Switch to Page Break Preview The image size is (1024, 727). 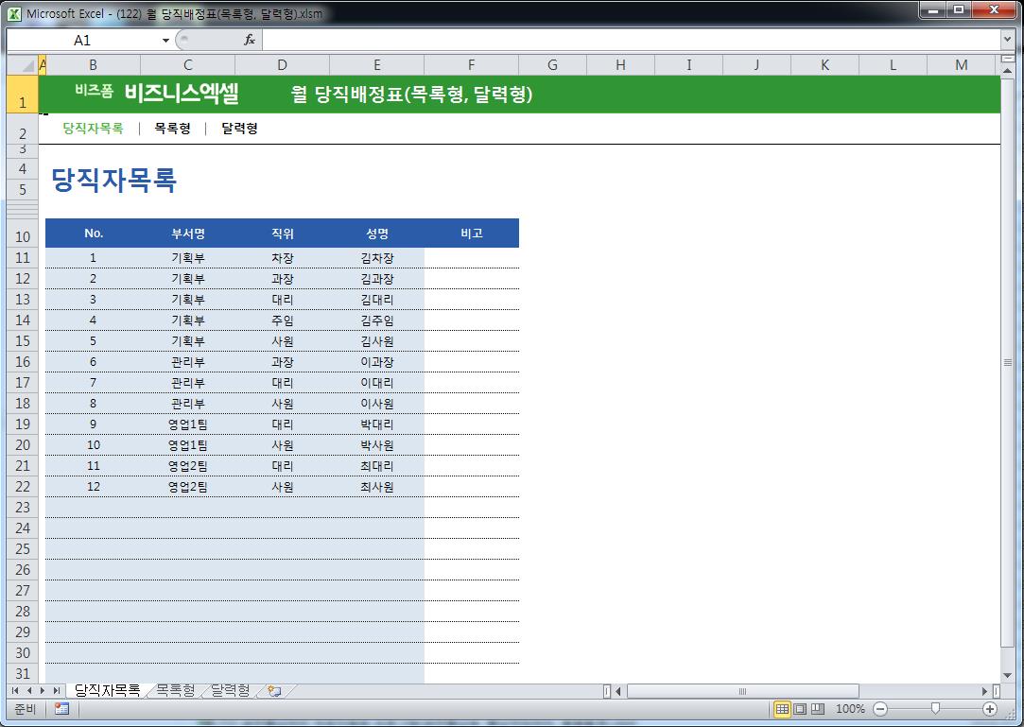pos(817,709)
